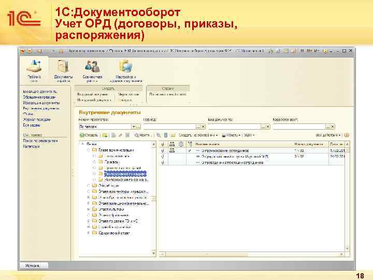Viewport: 373px width, 280px height.
Task: Click the help icon beside Все действия
Action: [347, 135]
